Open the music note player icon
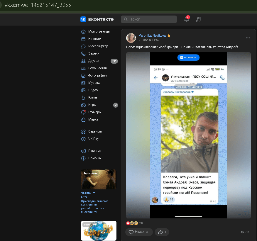The image size is (257, 241). (x=198, y=19)
